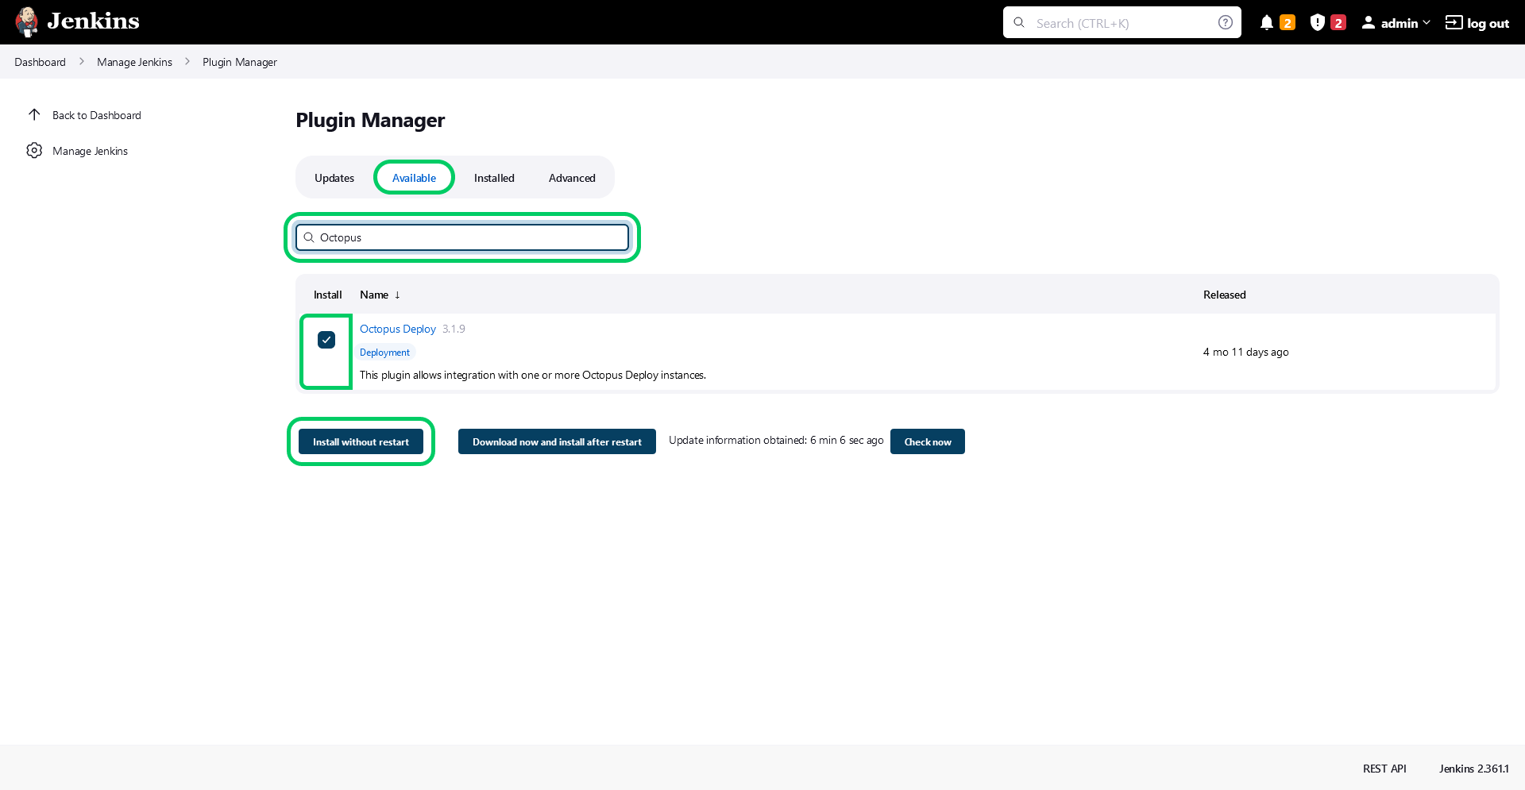Click the Update information obtained text
1525x790 pixels.
[x=776, y=440]
